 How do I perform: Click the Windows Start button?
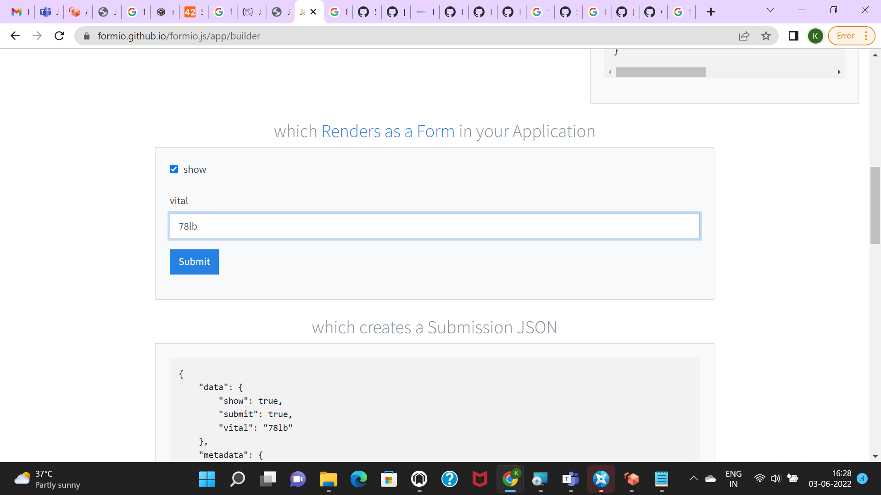tap(207, 479)
